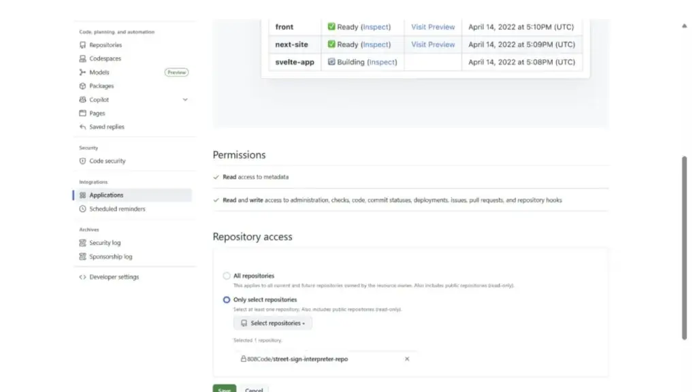Screen dimensions: 697x392
Task: Click the Applications grid icon
Action: coord(82,195)
